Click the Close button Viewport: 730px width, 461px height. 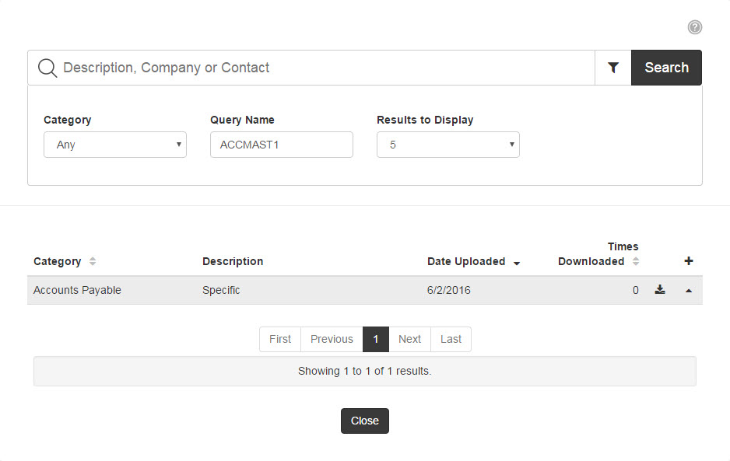point(364,421)
